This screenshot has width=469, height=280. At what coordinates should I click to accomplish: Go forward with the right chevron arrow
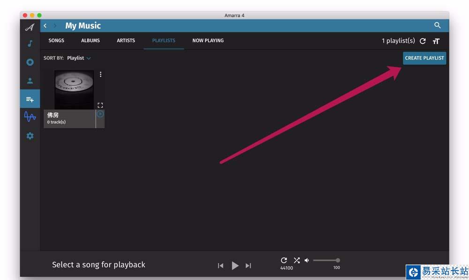coord(55,26)
